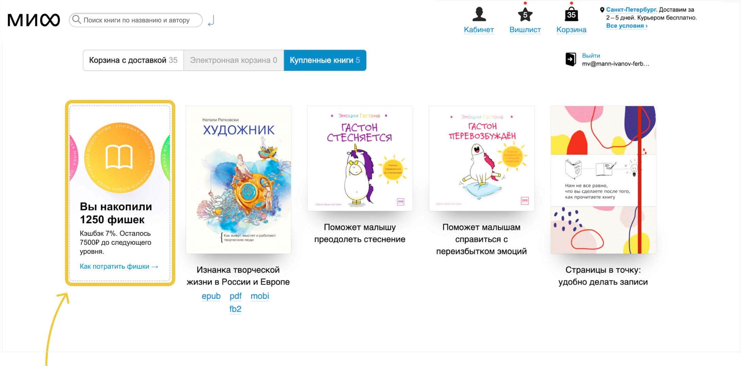Switch to Электронная корзина tab
The width and height of the screenshot is (743, 366).
pyautogui.click(x=233, y=60)
